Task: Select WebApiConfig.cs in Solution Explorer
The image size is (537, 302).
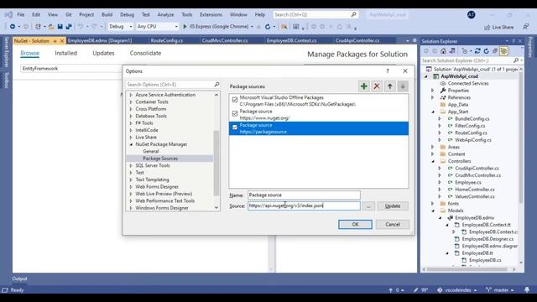Action: tap(473, 140)
